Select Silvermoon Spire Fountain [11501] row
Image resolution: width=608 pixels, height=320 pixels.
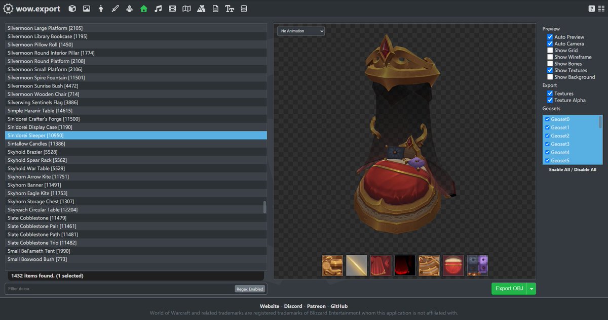tap(136, 78)
